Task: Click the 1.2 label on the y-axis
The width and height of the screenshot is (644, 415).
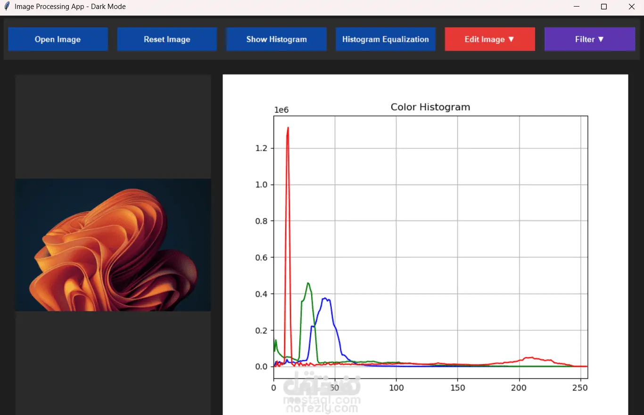Action: pos(261,148)
